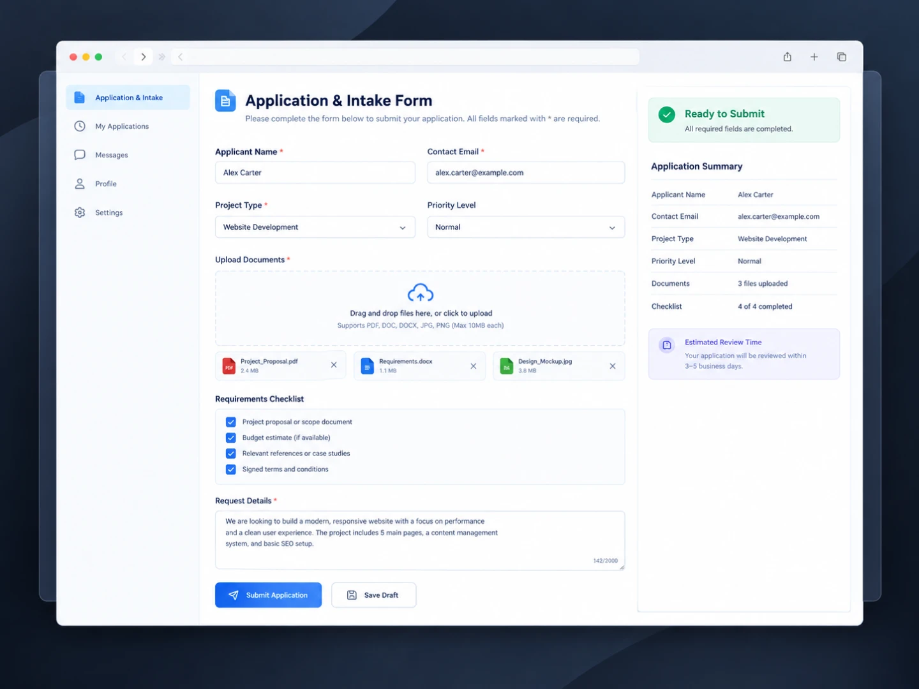
Task: Click the Project_Proposal.pdf file icon
Action: (229, 366)
